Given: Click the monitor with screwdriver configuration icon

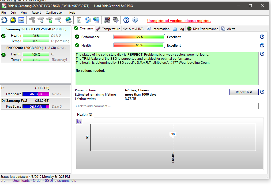Looking at the screenshot, I should [107, 20].
